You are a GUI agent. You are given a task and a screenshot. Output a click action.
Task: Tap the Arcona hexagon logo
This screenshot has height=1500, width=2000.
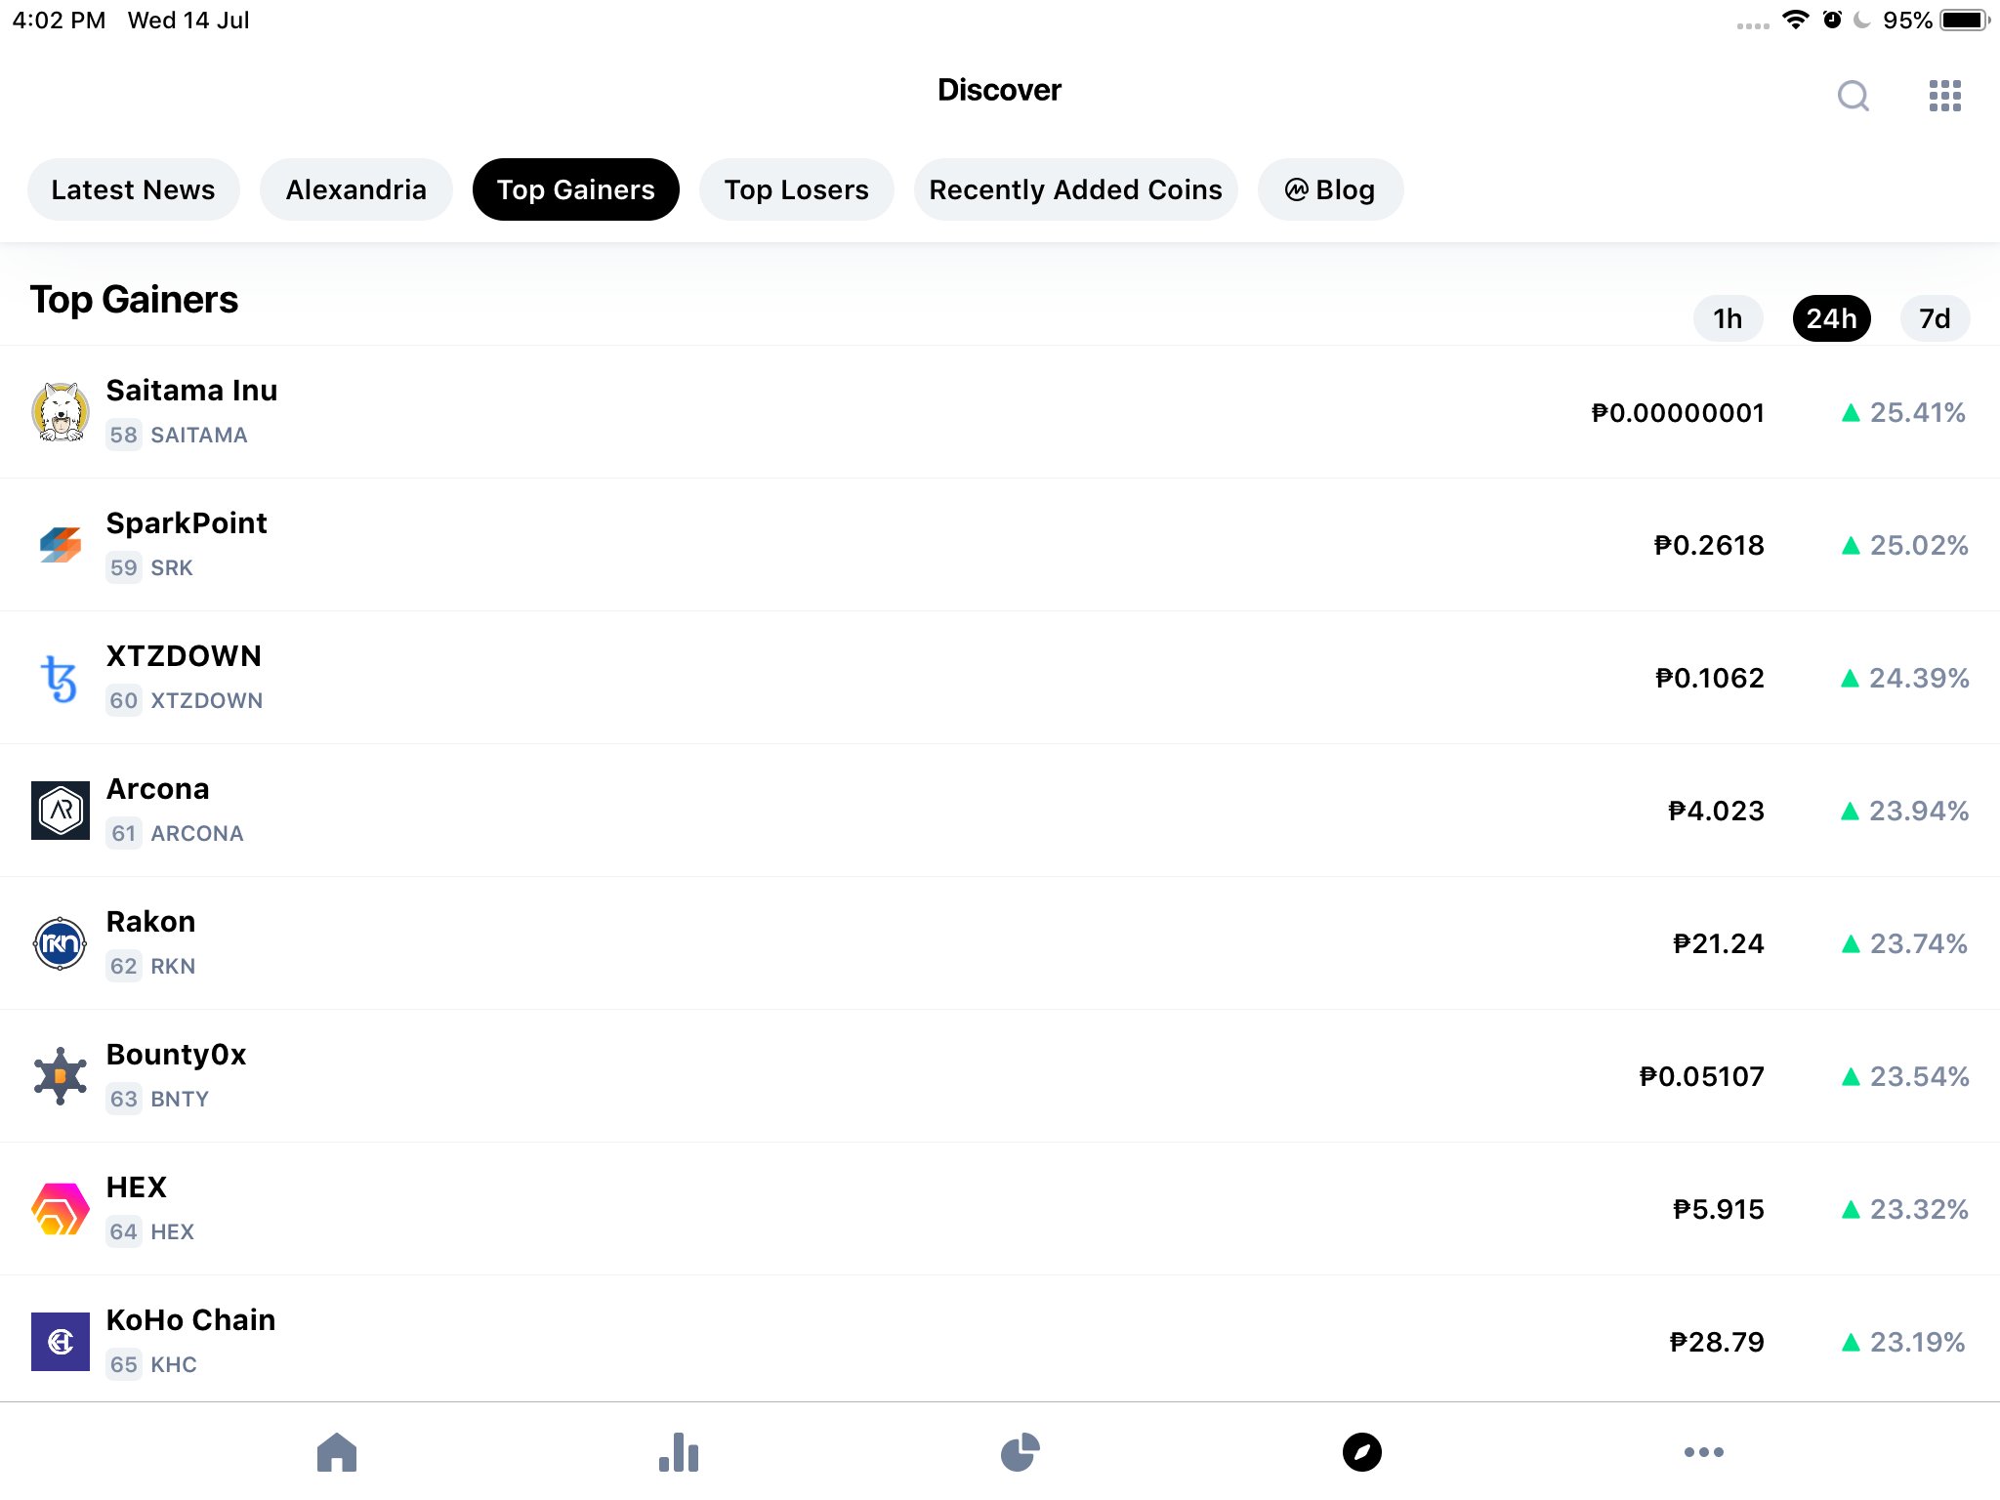point(61,811)
